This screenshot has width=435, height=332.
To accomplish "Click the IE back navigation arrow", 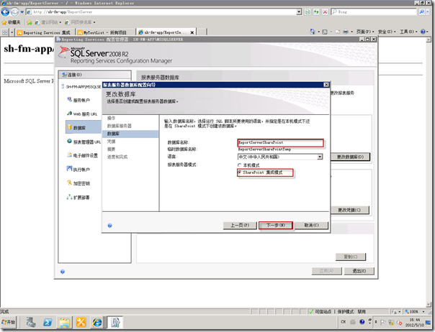I will pos(5,12).
